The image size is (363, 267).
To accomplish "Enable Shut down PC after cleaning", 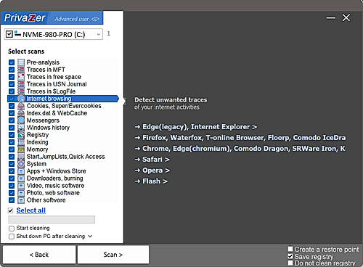I will [x=12, y=237].
